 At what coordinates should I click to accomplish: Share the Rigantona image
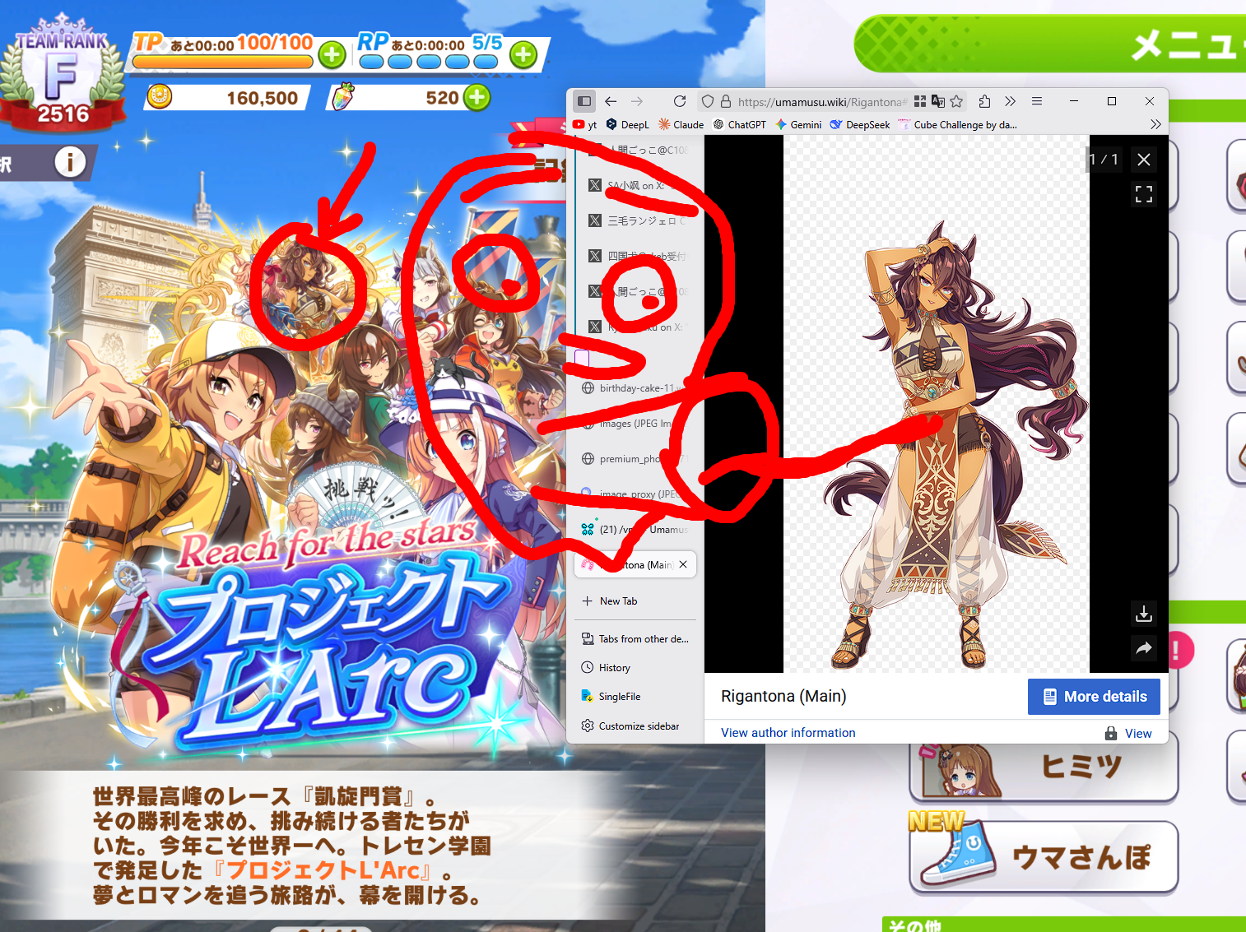1144,648
